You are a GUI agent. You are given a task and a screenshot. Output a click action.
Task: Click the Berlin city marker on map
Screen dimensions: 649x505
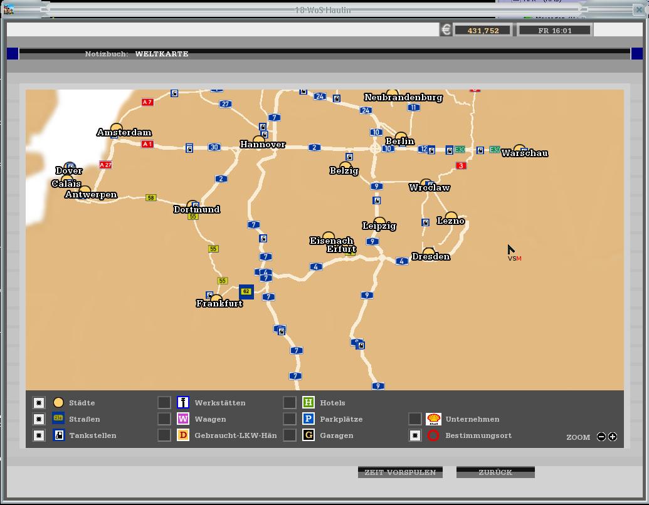point(401,137)
